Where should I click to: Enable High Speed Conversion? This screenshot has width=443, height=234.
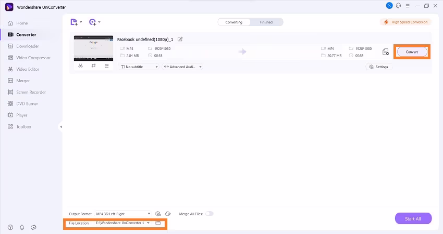405,22
